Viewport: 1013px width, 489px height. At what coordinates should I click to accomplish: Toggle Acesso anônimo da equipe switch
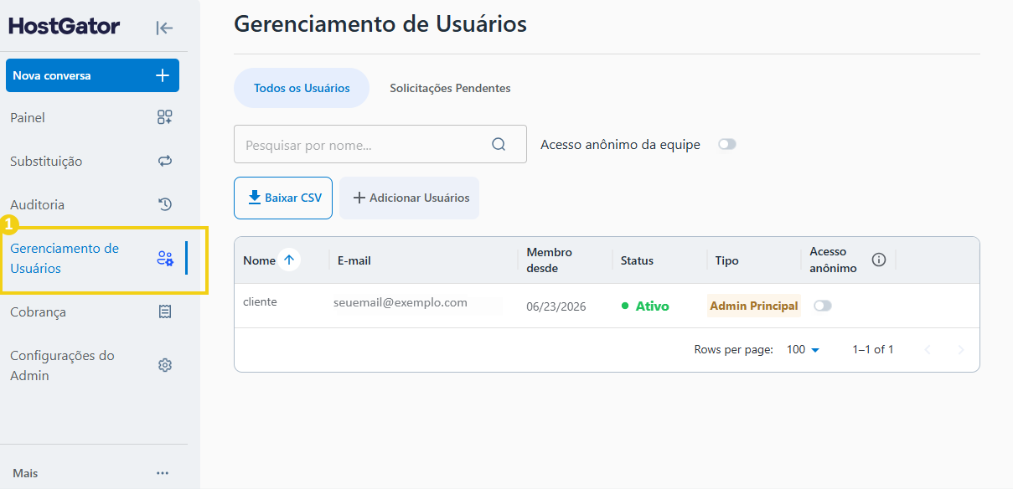727,144
